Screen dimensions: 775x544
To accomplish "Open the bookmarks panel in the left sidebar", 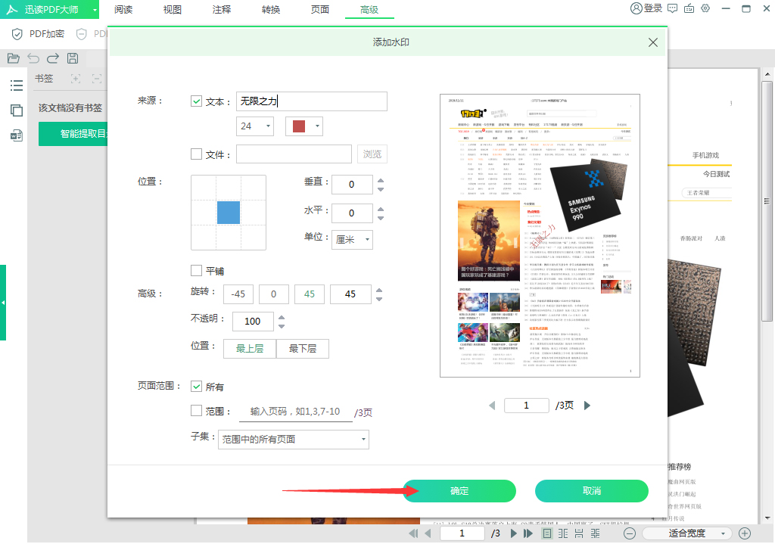I will [17, 85].
